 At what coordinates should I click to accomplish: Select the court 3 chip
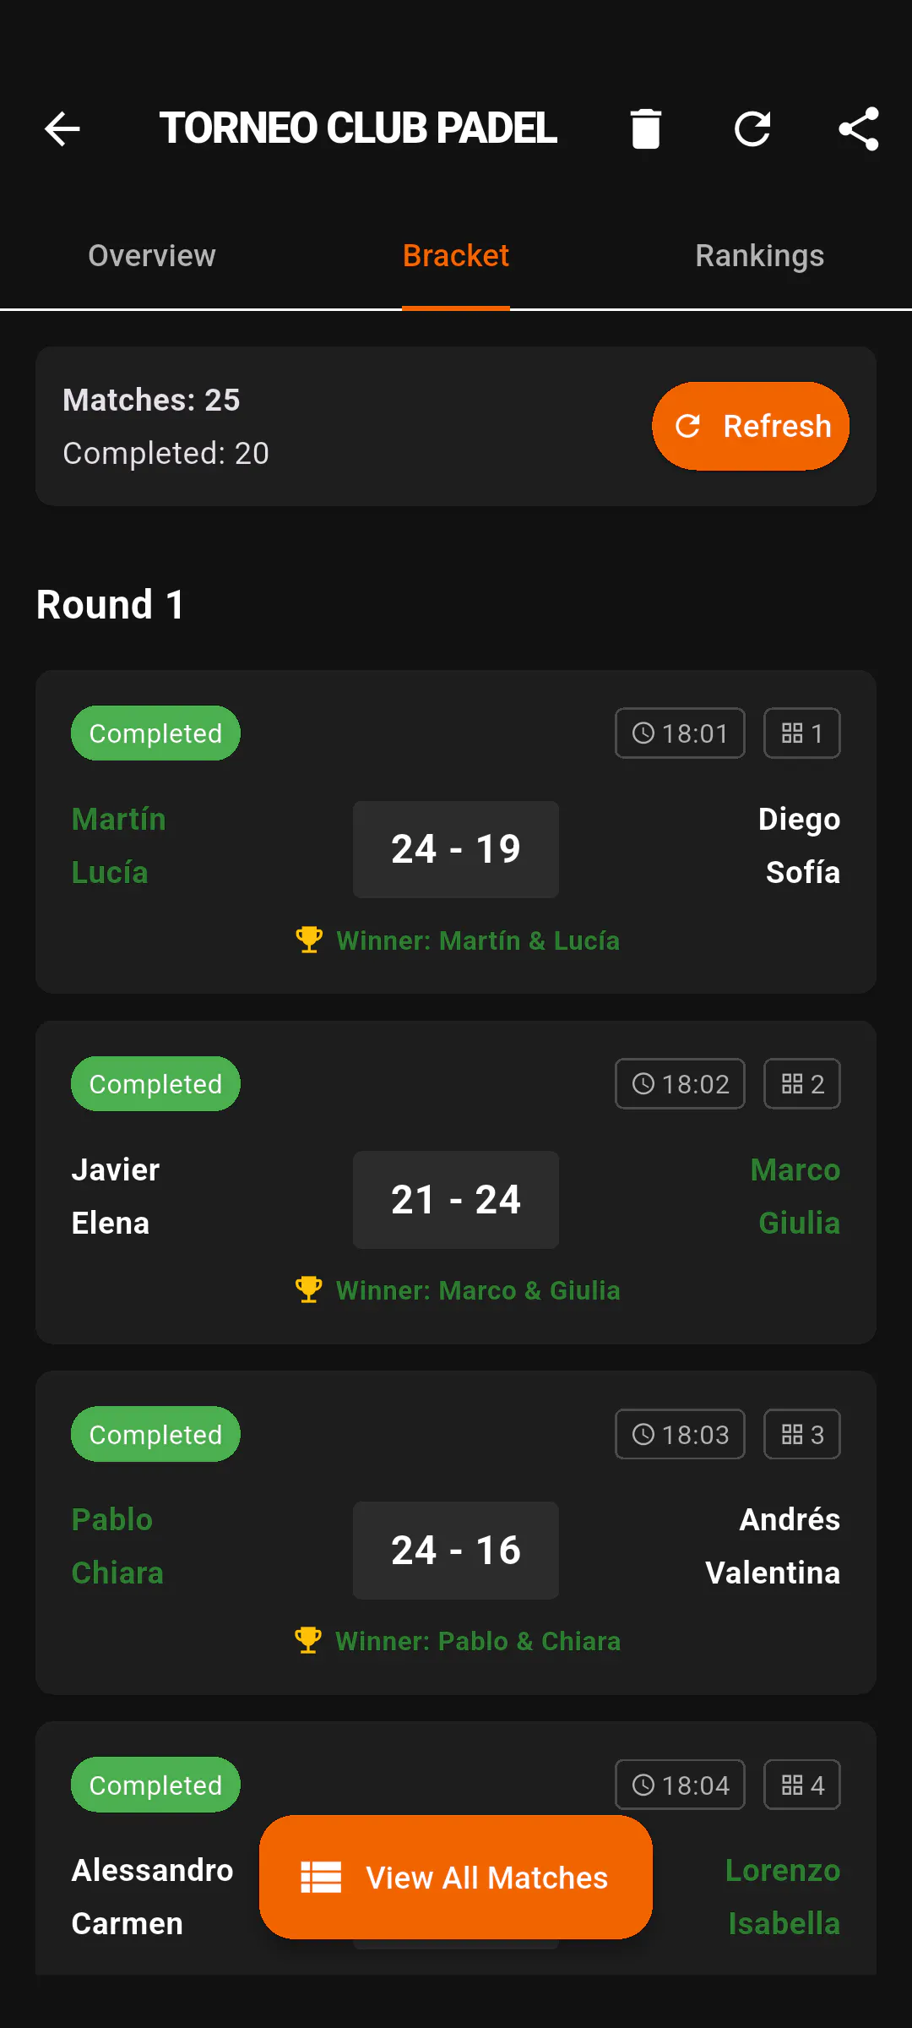pos(801,1434)
